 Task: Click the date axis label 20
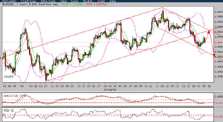coord(72,86)
